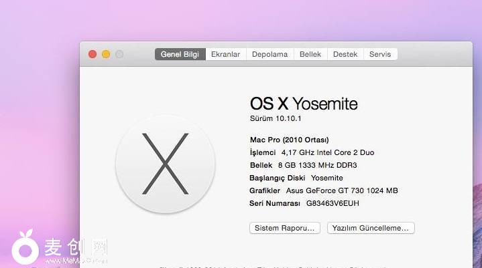Image resolution: width=482 pixels, height=268 pixels.
Task: Click the large OS X logo circle
Action: click(x=165, y=163)
